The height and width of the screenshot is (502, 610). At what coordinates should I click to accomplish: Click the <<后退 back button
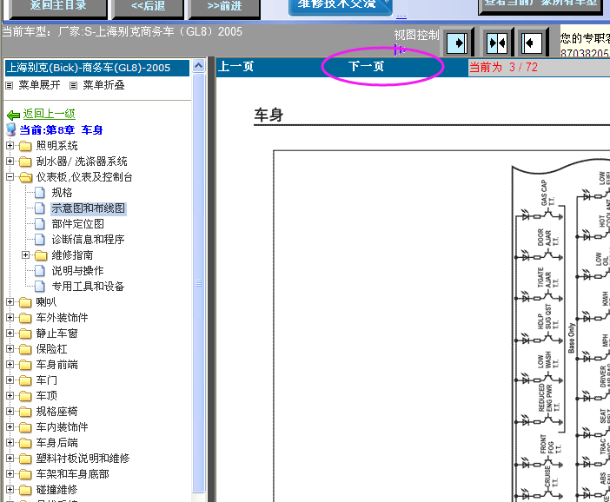coord(148,8)
